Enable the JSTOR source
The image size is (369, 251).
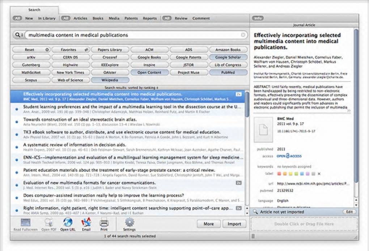pos(189,65)
